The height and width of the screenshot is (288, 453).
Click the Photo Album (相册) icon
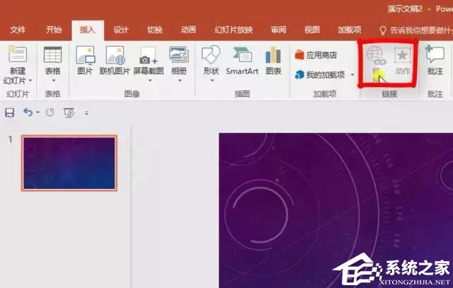pos(179,55)
